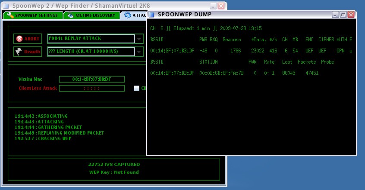Maximize the SpoonWep Dump window
The image size is (365, 190).
coord(343,15)
